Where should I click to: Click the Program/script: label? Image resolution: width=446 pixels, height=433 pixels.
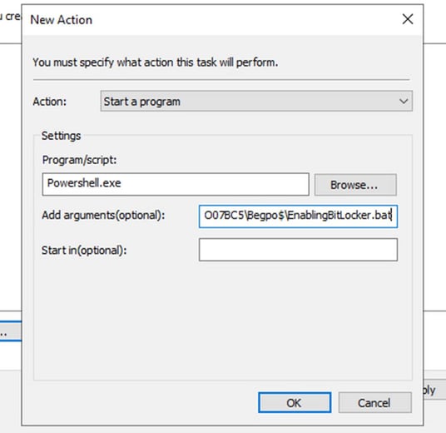click(x=79, y=160)
